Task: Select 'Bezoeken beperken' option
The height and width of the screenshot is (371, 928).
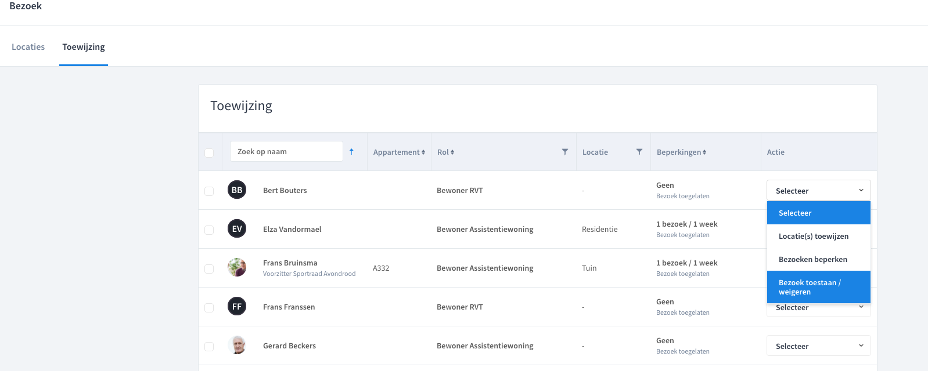Action: 813,260
